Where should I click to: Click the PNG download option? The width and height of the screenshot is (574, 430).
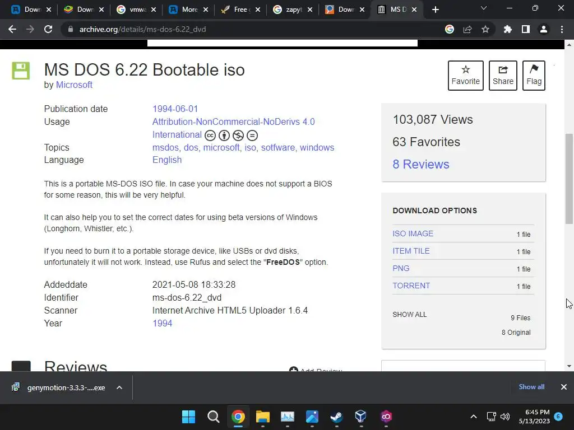tap(401, 268)
